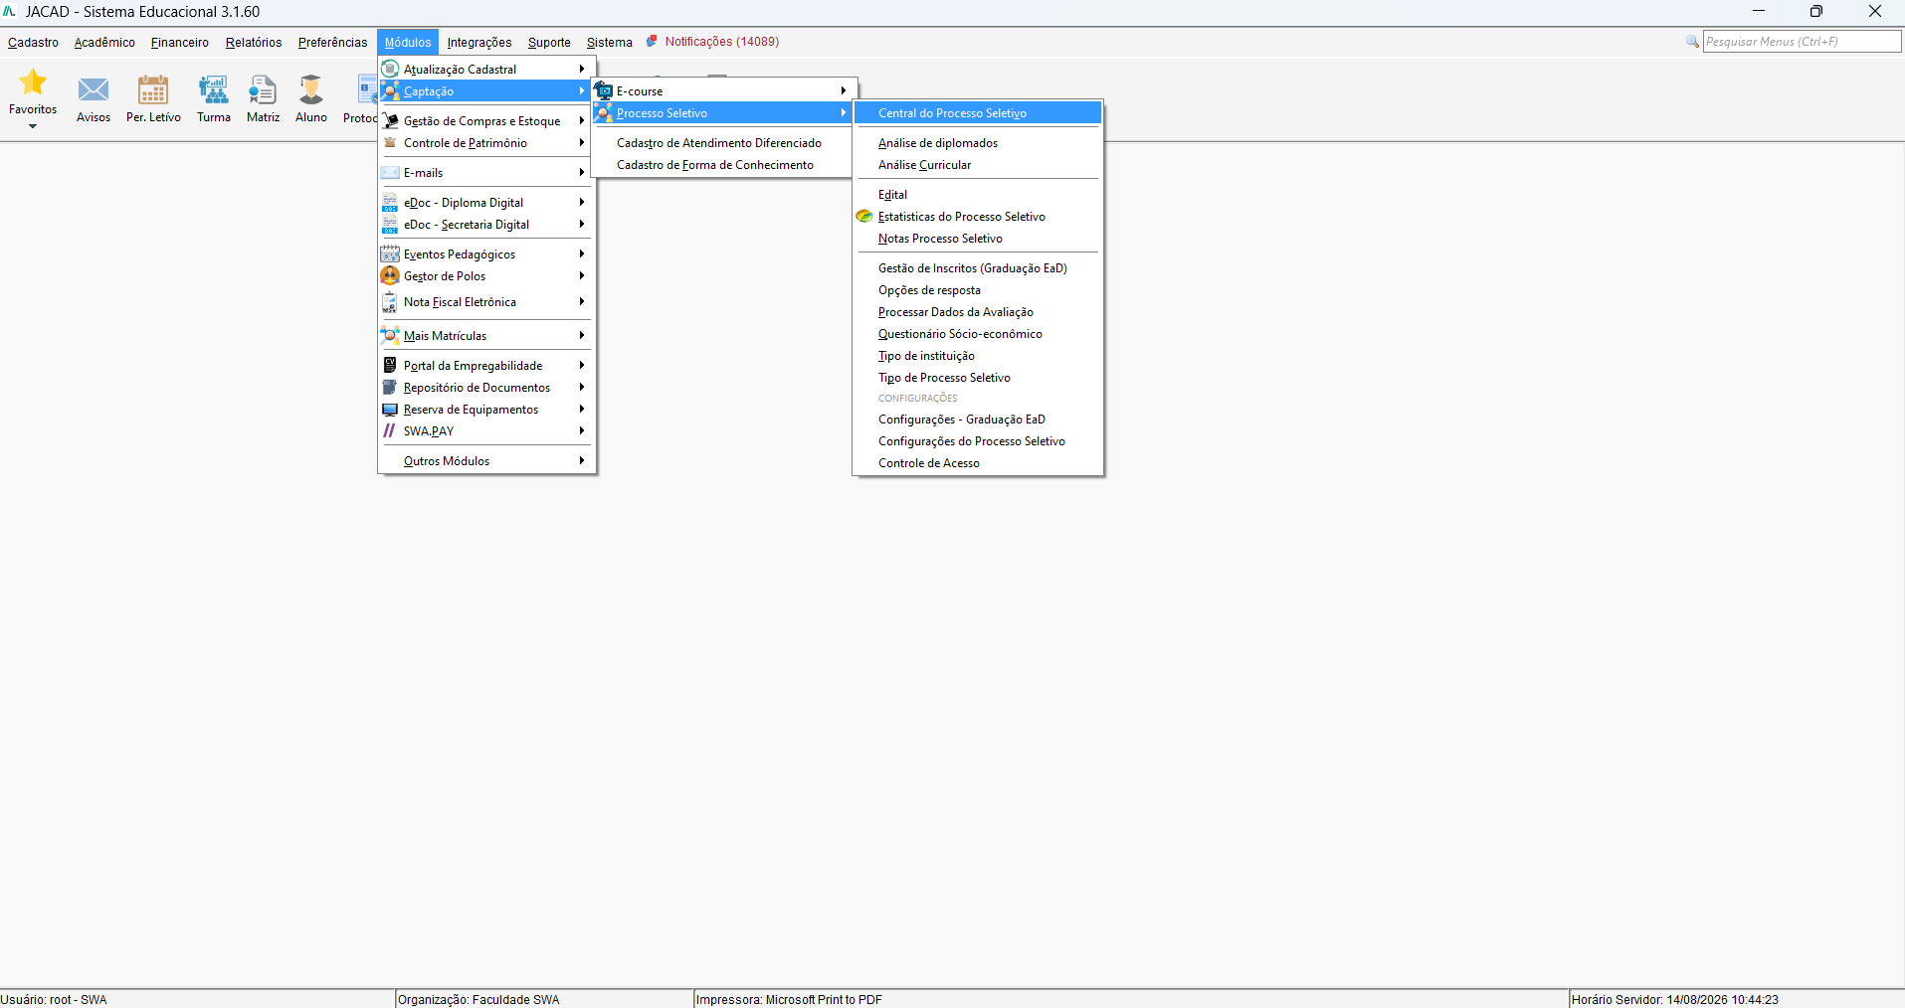1905x1008 pixels.
Task: Expand the Favoritos dropdown arrow
Action: coord(33,126)
